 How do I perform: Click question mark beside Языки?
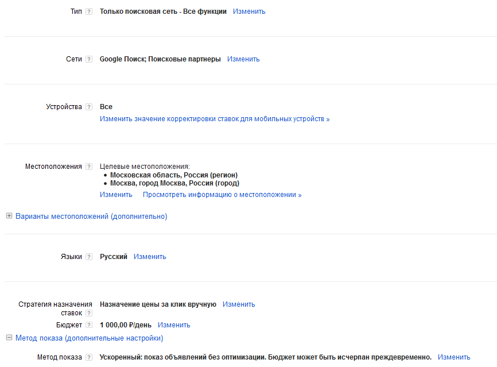click(x=88, y=257)
